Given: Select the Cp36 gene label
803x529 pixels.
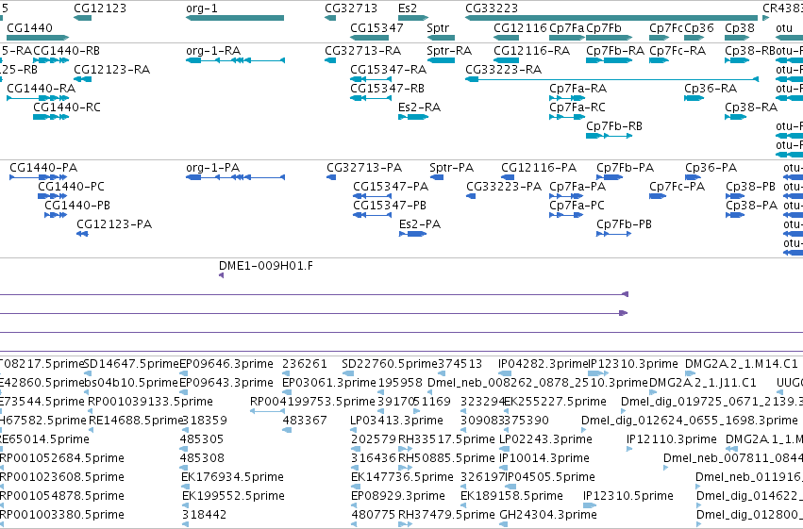Looking at the screenshot, I should pyautogui.click(x=699, y=27).
